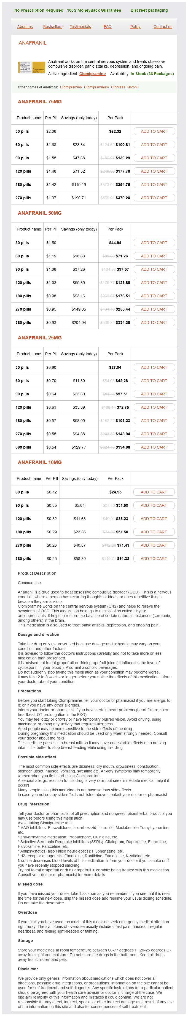Add Anafranil 10mg 60 pills to cart
Viewport: 188px width, 1016px height.
click(154, 492)
